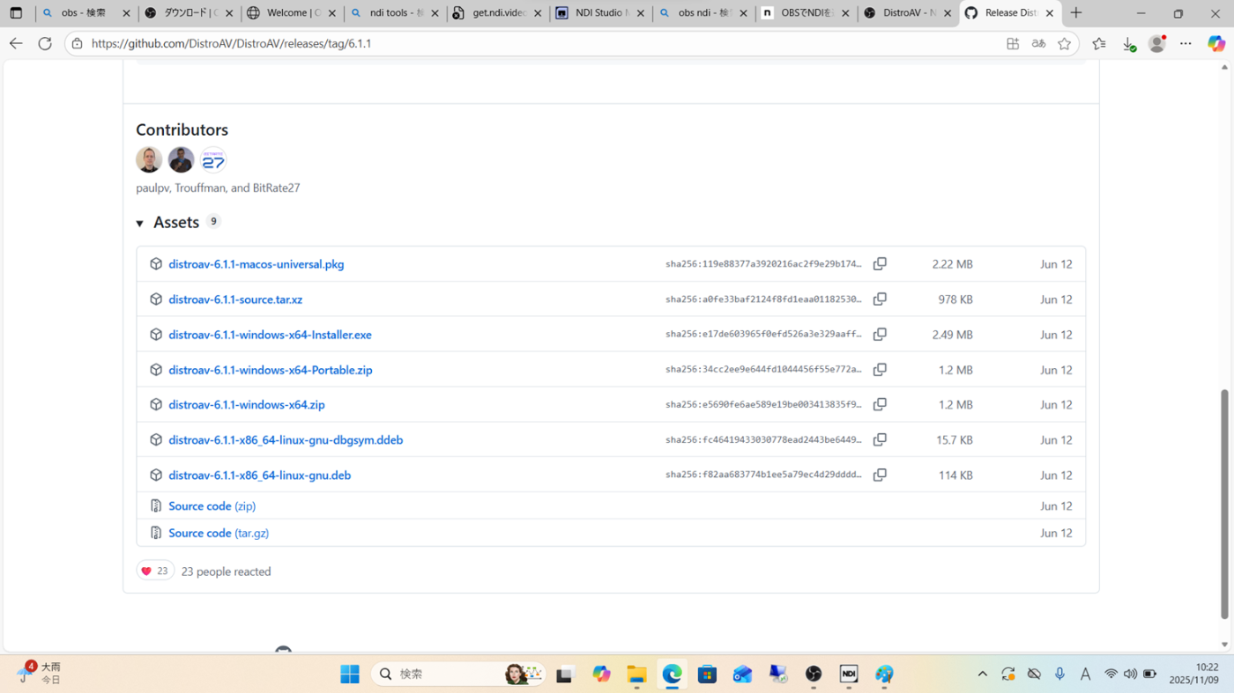Copy sha256 hash of distroav-6.1.1-windows-x64.zip

[x=880, y=404]
